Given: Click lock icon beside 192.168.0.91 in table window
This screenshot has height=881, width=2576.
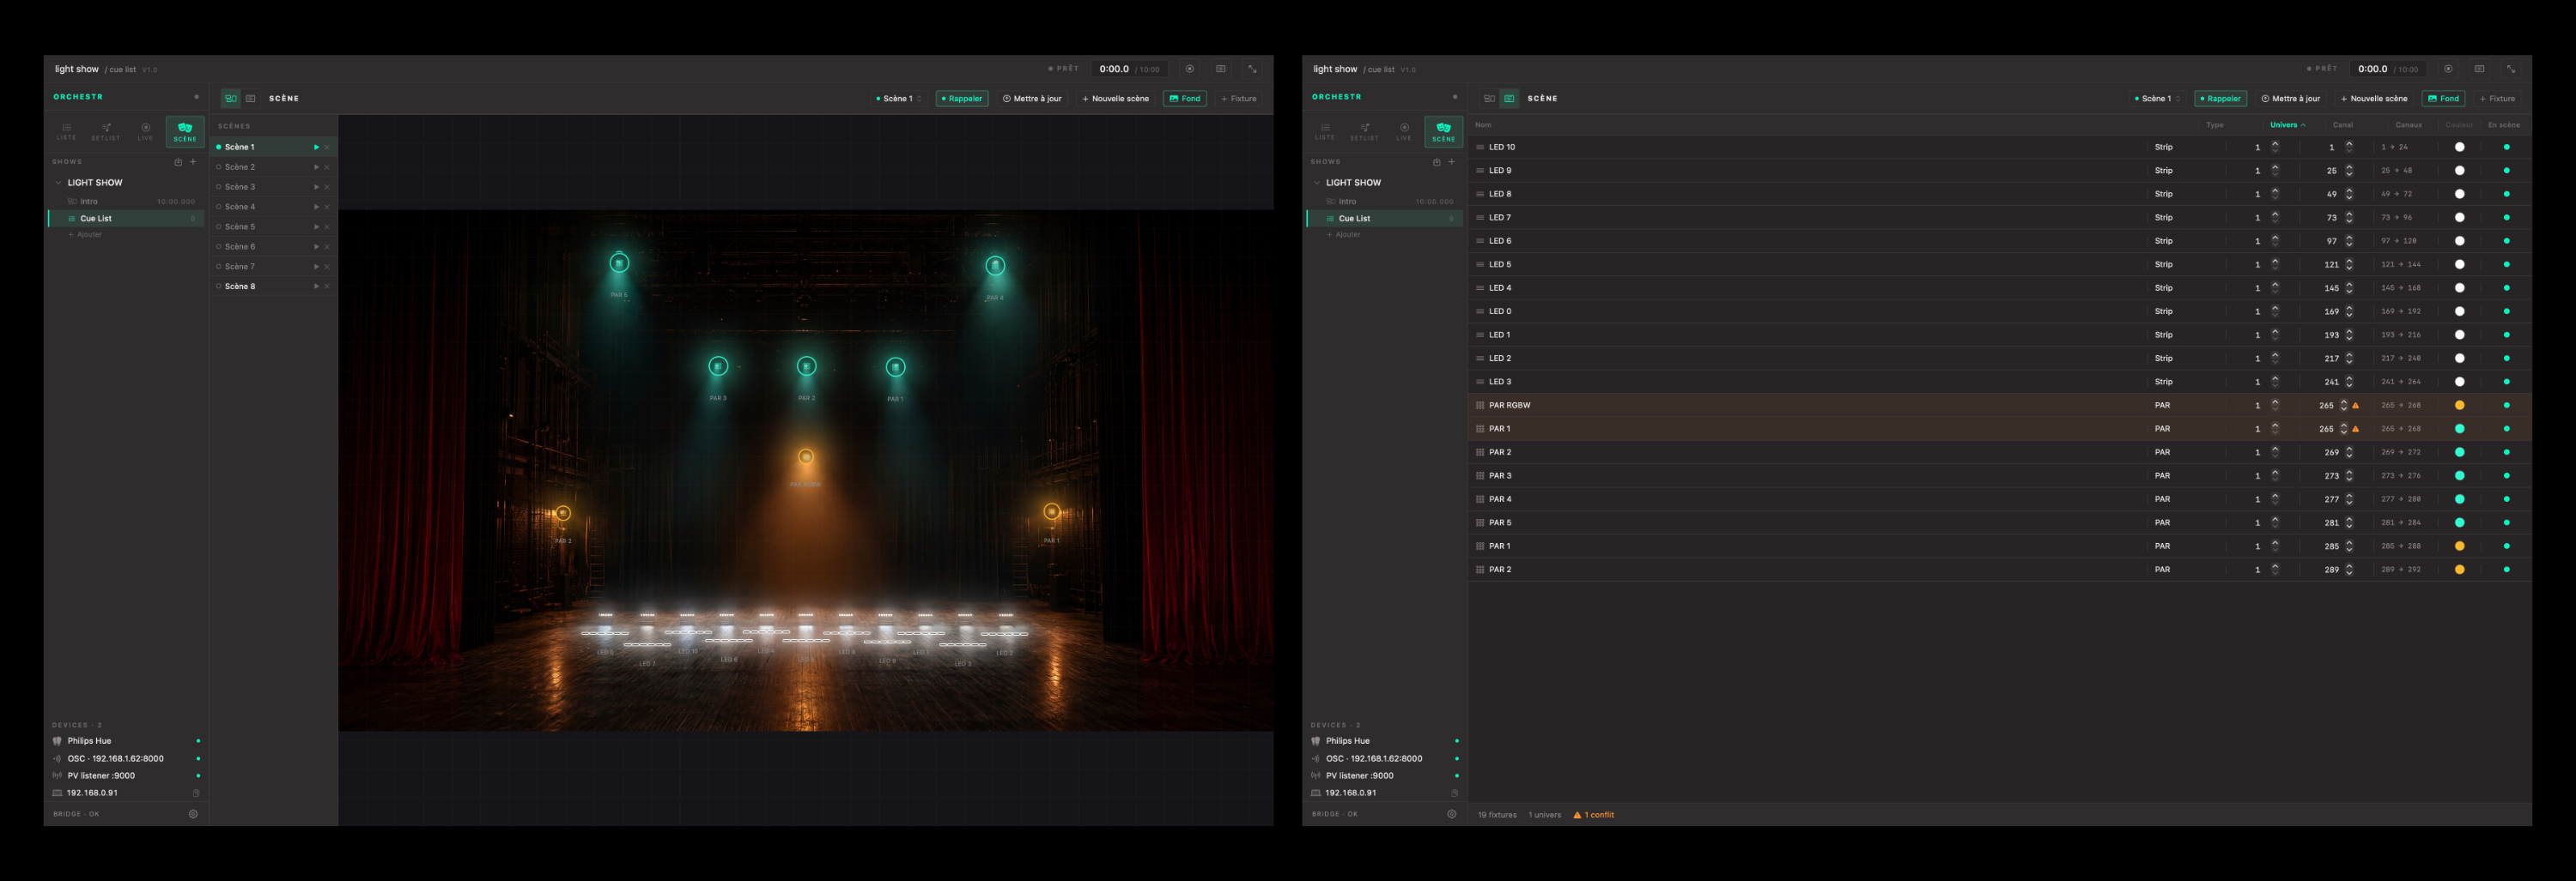Looking at the screenshot, I should coord(1455,794).
